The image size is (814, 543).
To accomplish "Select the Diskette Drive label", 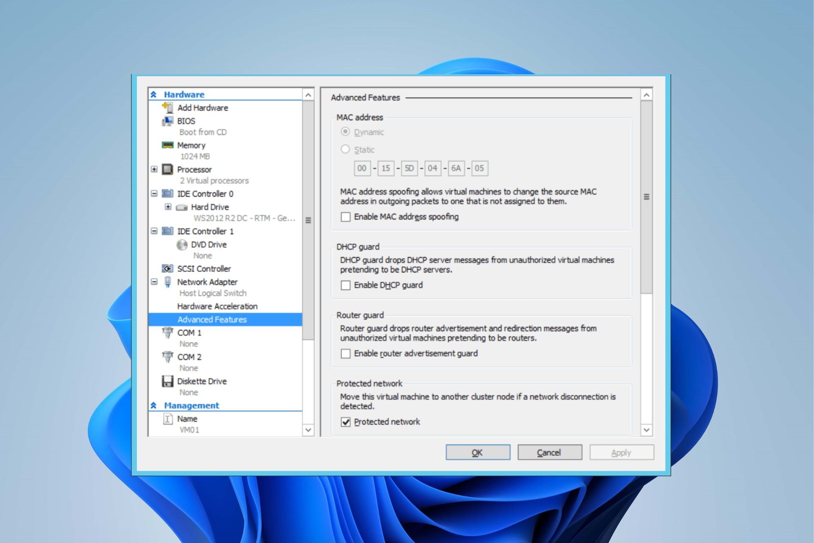I will 202,381.
